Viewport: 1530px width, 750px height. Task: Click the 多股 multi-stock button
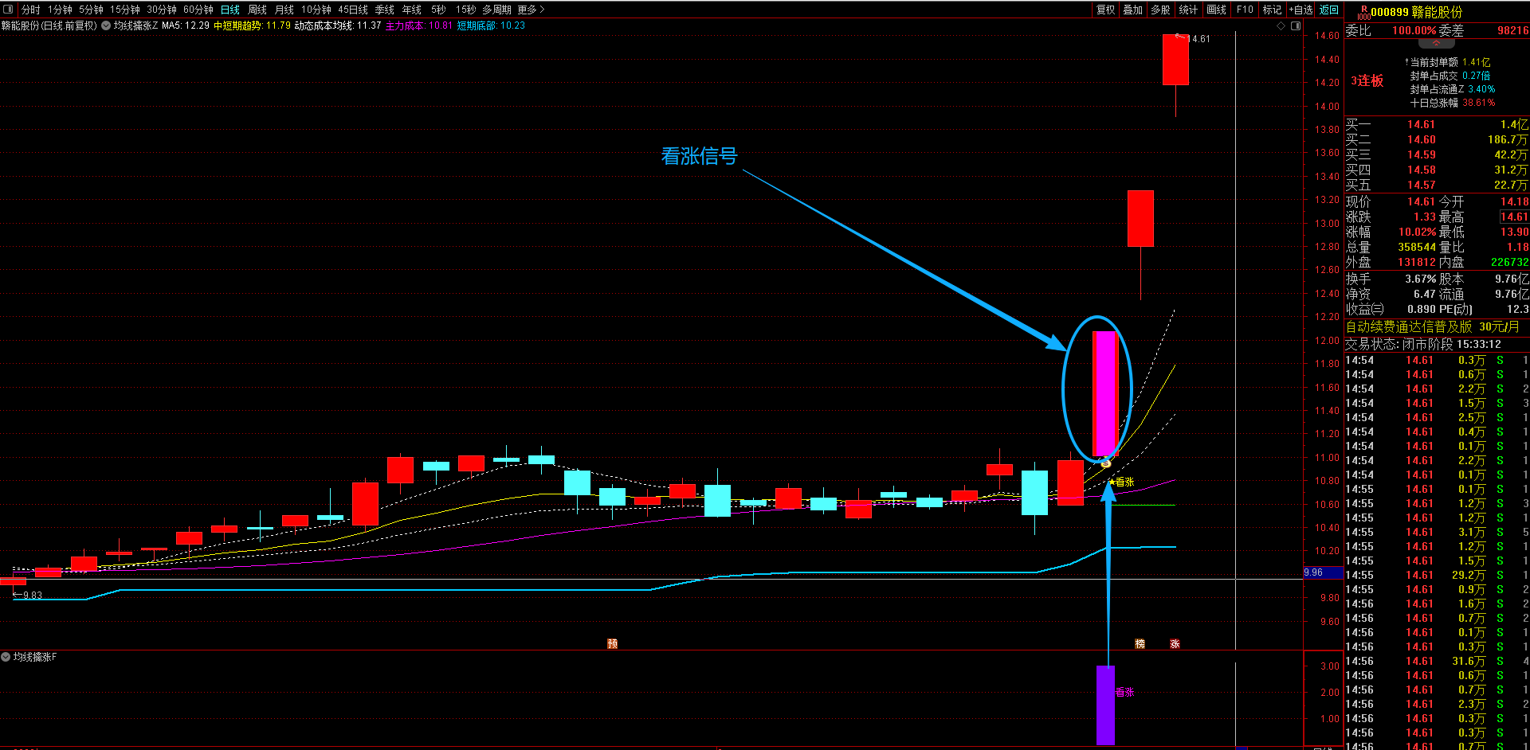[1161, 10]
